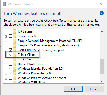Click the folder icon beside Services for NFS
This screenshot has width=107, height=95.
(x=14, y=36)
